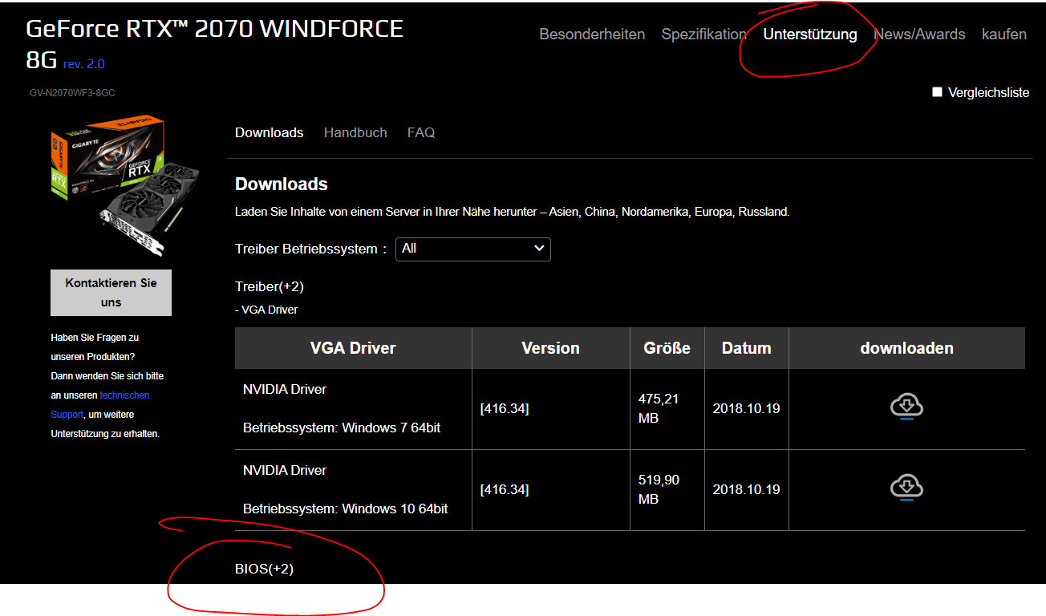
Task: Click the Größe column header
Action: tap(667, 348)
